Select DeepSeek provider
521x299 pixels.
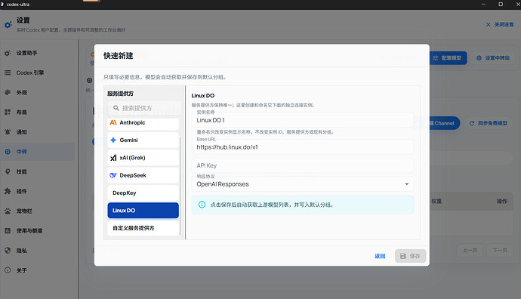point(143,175)
